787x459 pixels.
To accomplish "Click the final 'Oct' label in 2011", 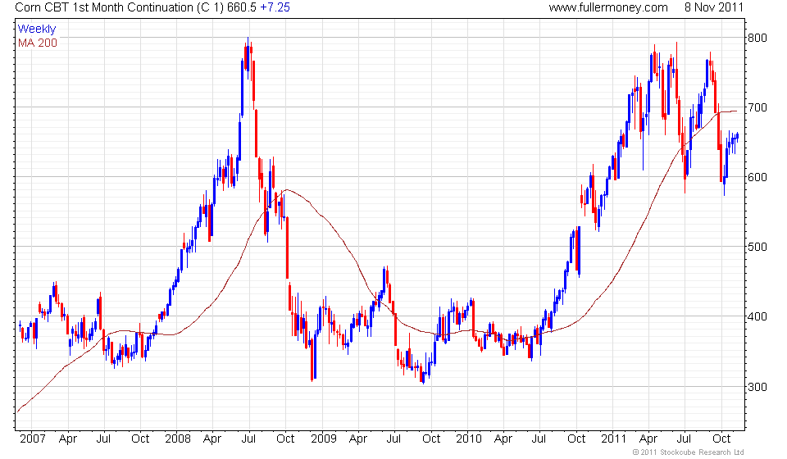I will [721, 439].
